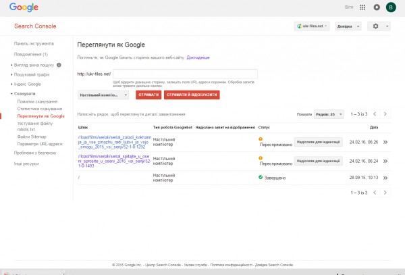Click the Завершено status text
405x275 pixels.
point(275,178)
